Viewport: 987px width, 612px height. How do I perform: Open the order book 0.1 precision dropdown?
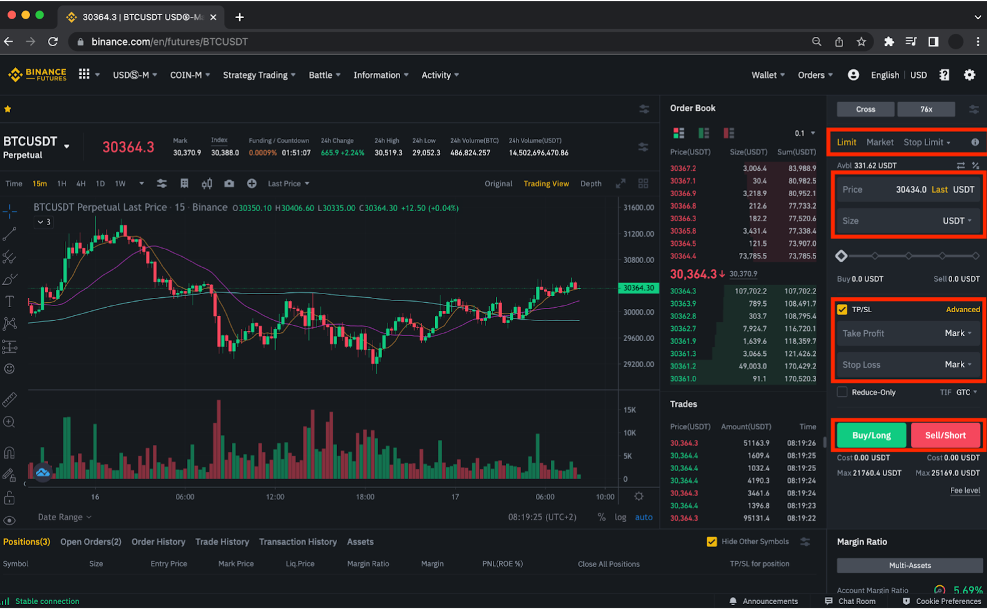pyautogui.click(x=804, y=133)
